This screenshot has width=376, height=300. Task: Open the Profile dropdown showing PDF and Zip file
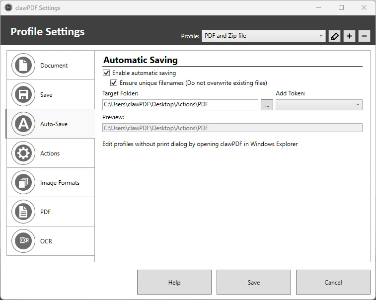263,36
